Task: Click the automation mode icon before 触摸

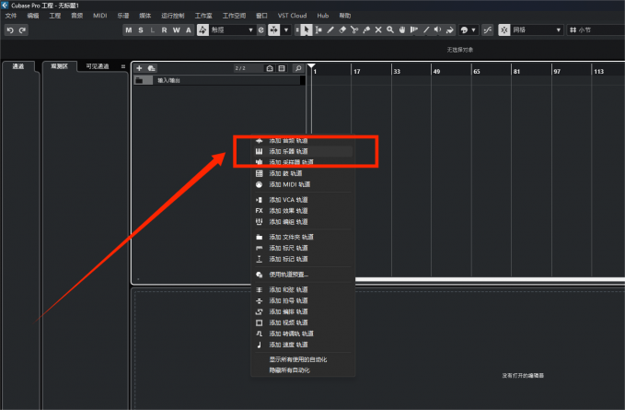Action: click(x=203, y=29)
